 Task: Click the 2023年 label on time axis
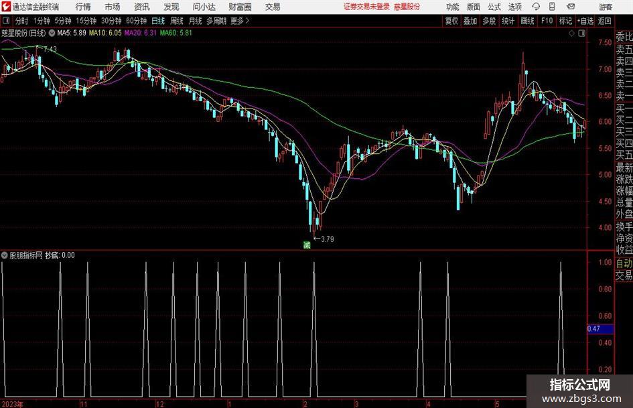(x=13, y=404)
